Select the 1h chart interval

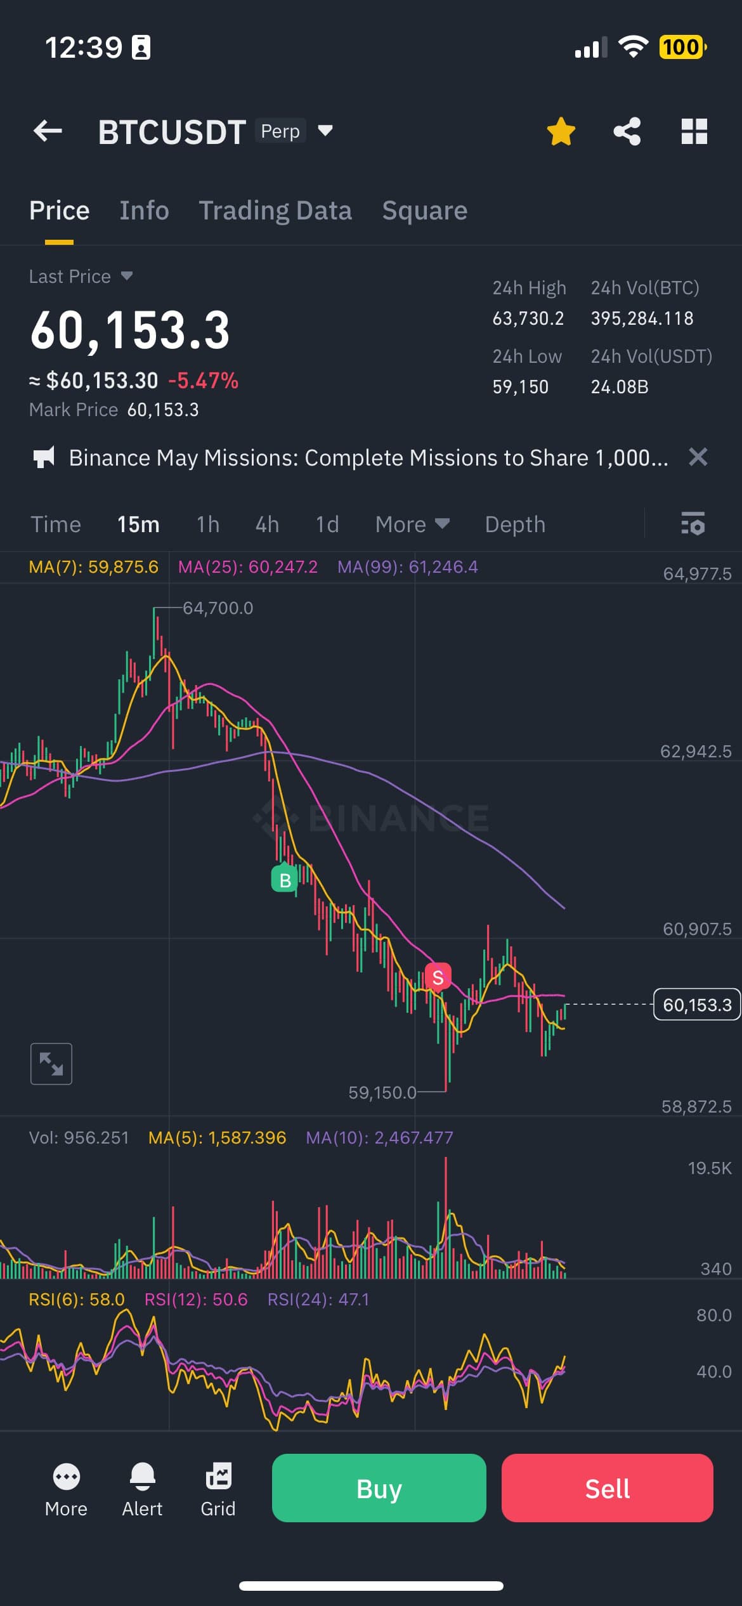tap(207, 524)
